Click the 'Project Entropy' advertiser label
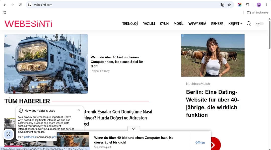The width and height of the screenshot is (271, 150). [100, 71]
